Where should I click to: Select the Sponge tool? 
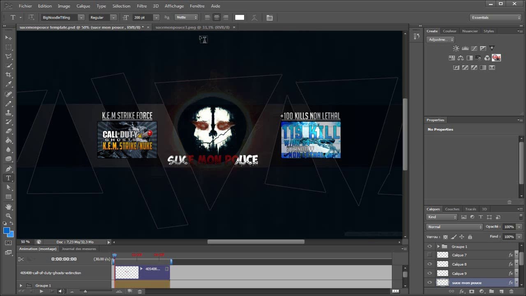pyautogui.click(x=8, y=159)
